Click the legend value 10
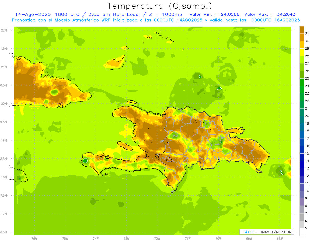 coord(307,191)
